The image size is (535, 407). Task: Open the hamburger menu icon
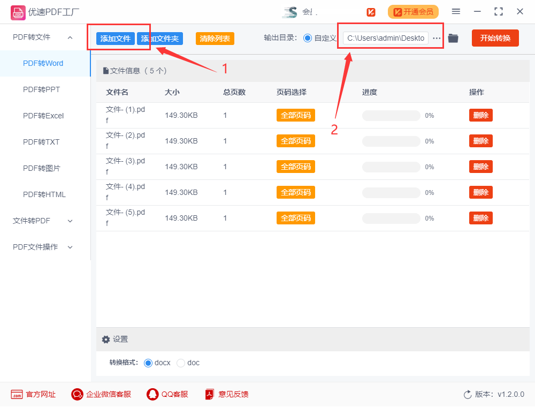456,12
